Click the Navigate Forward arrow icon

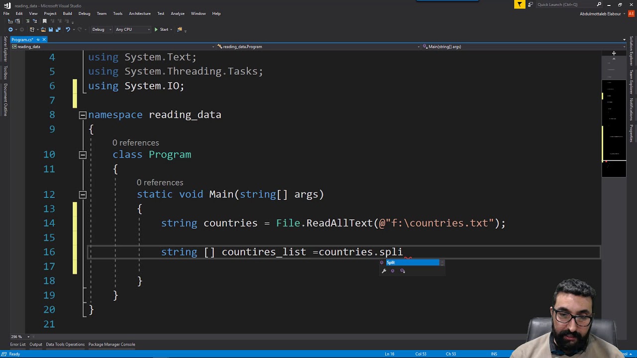point(22,29)
